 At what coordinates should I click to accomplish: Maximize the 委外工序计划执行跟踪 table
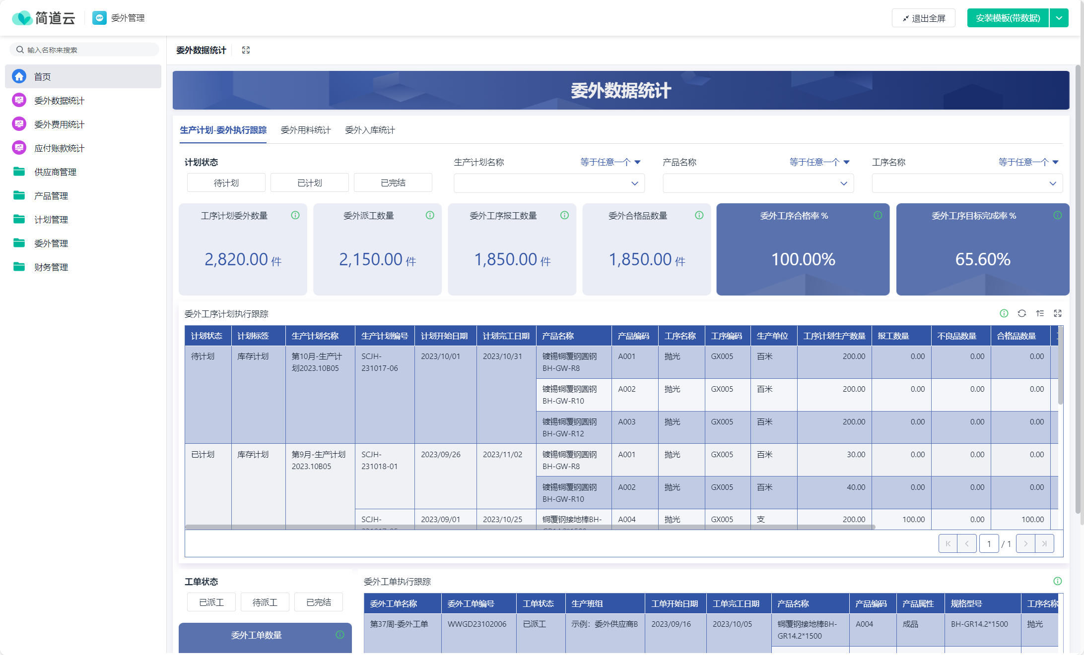(1058, 313)
